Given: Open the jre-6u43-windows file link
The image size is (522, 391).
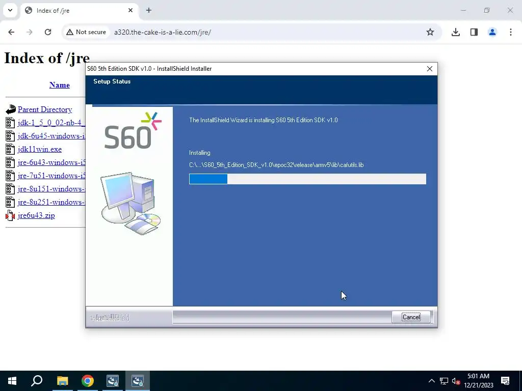Looking at the screenshot, I should (51, 162).
